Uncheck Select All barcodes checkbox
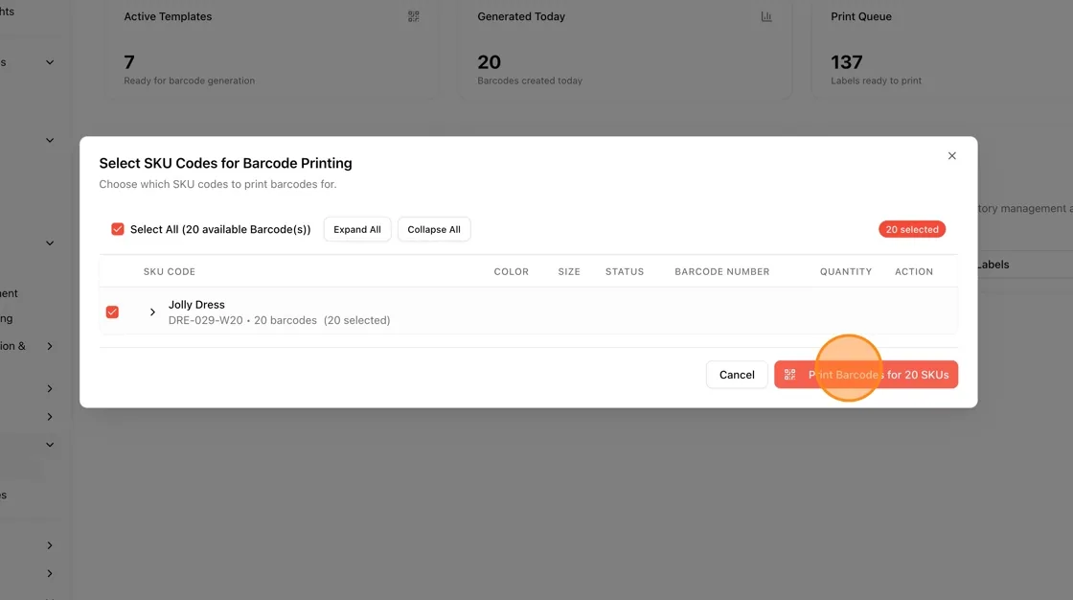Screen dimensions: 1073x600 pos(118,229)
